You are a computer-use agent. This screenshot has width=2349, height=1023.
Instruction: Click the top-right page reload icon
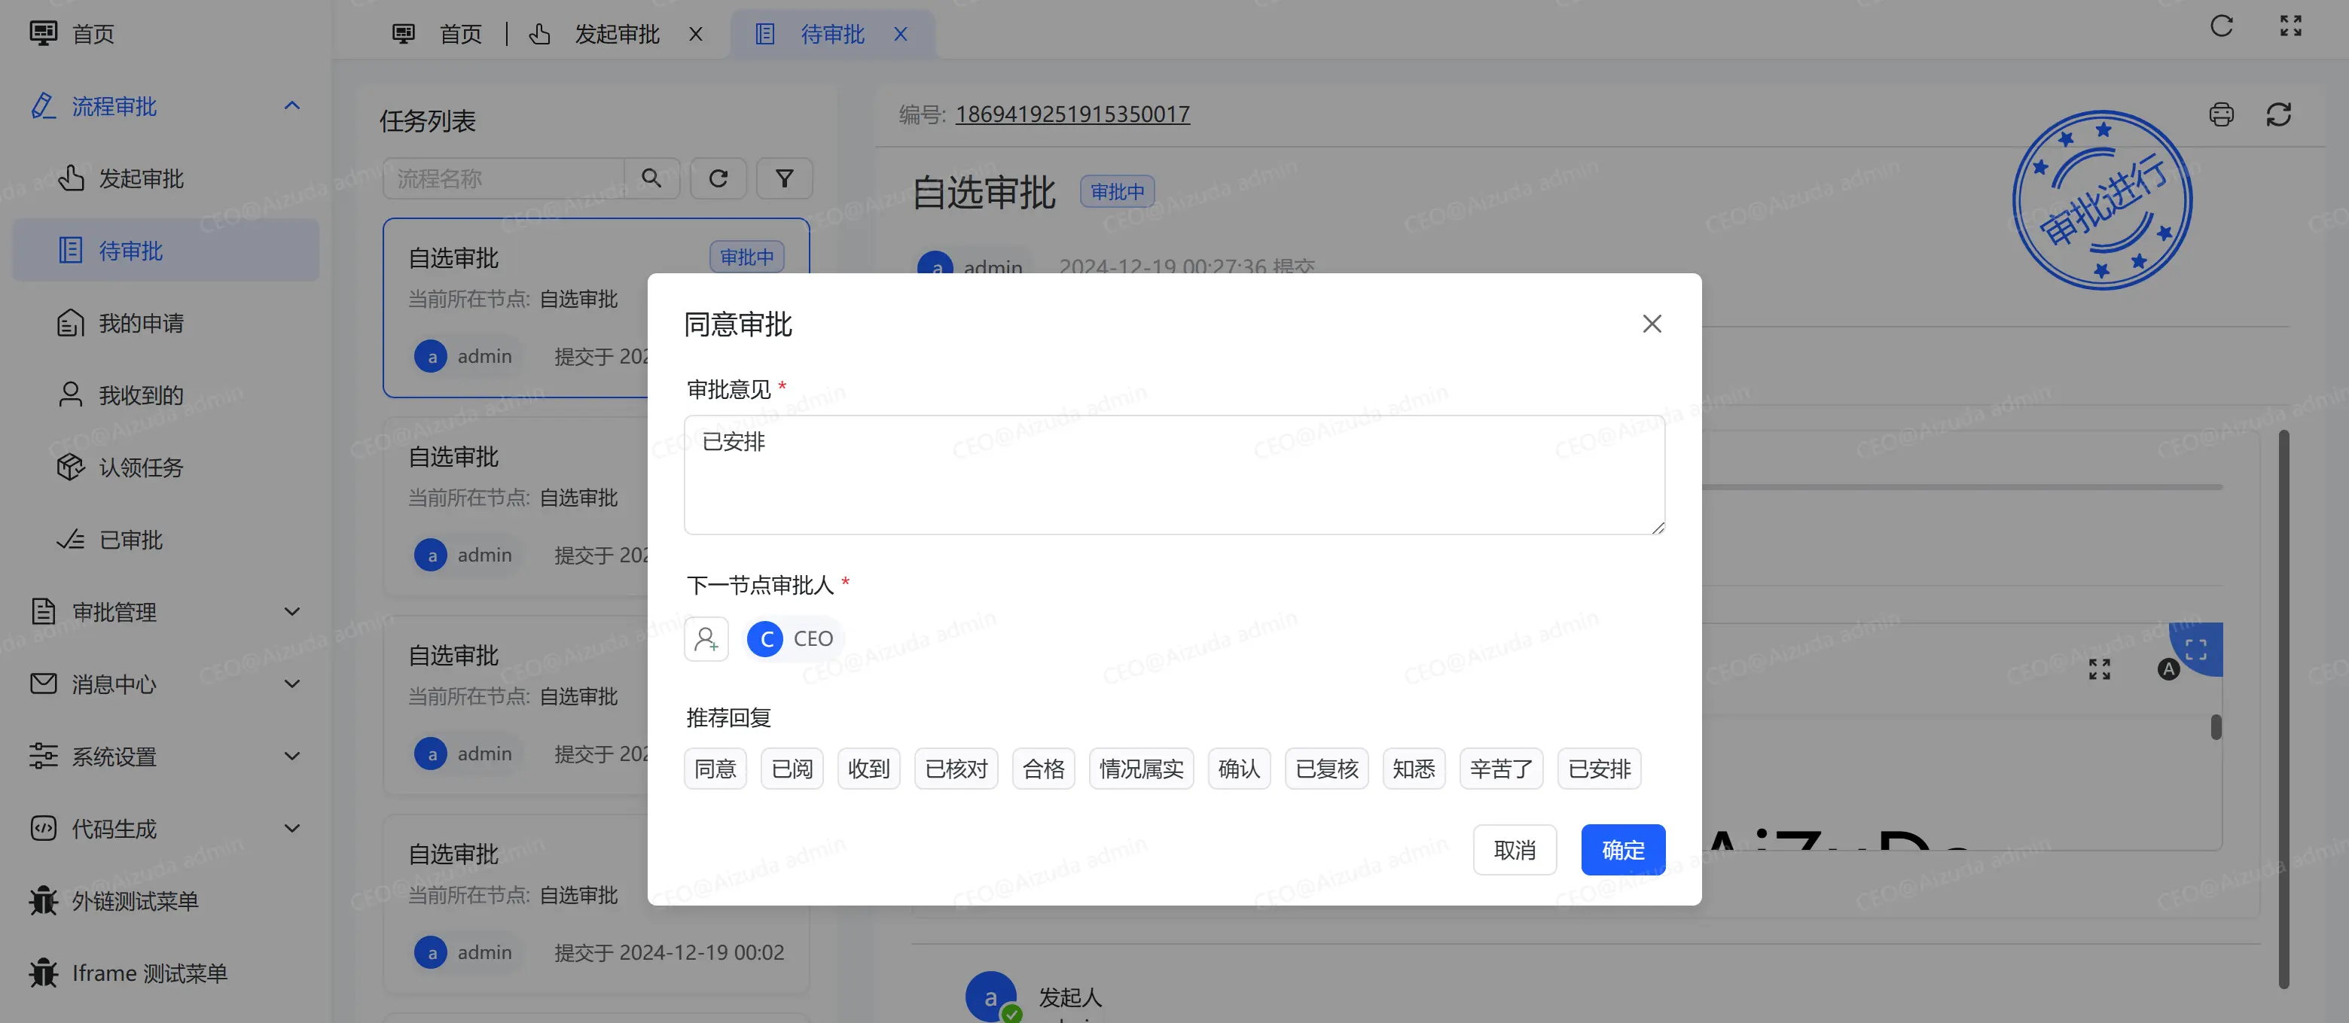pos(2221,26)
